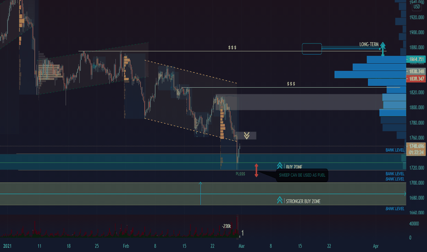
Task: Select the gray supply zone rectangle near 1800
Action: pos(300,102)
